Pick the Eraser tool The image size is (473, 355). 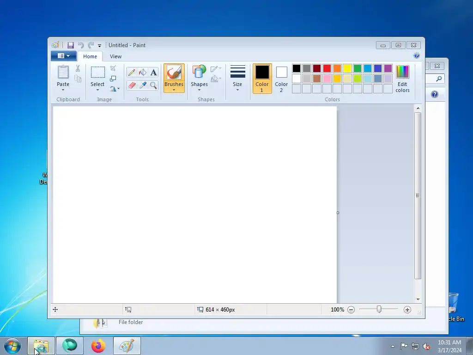pos(132,86)
